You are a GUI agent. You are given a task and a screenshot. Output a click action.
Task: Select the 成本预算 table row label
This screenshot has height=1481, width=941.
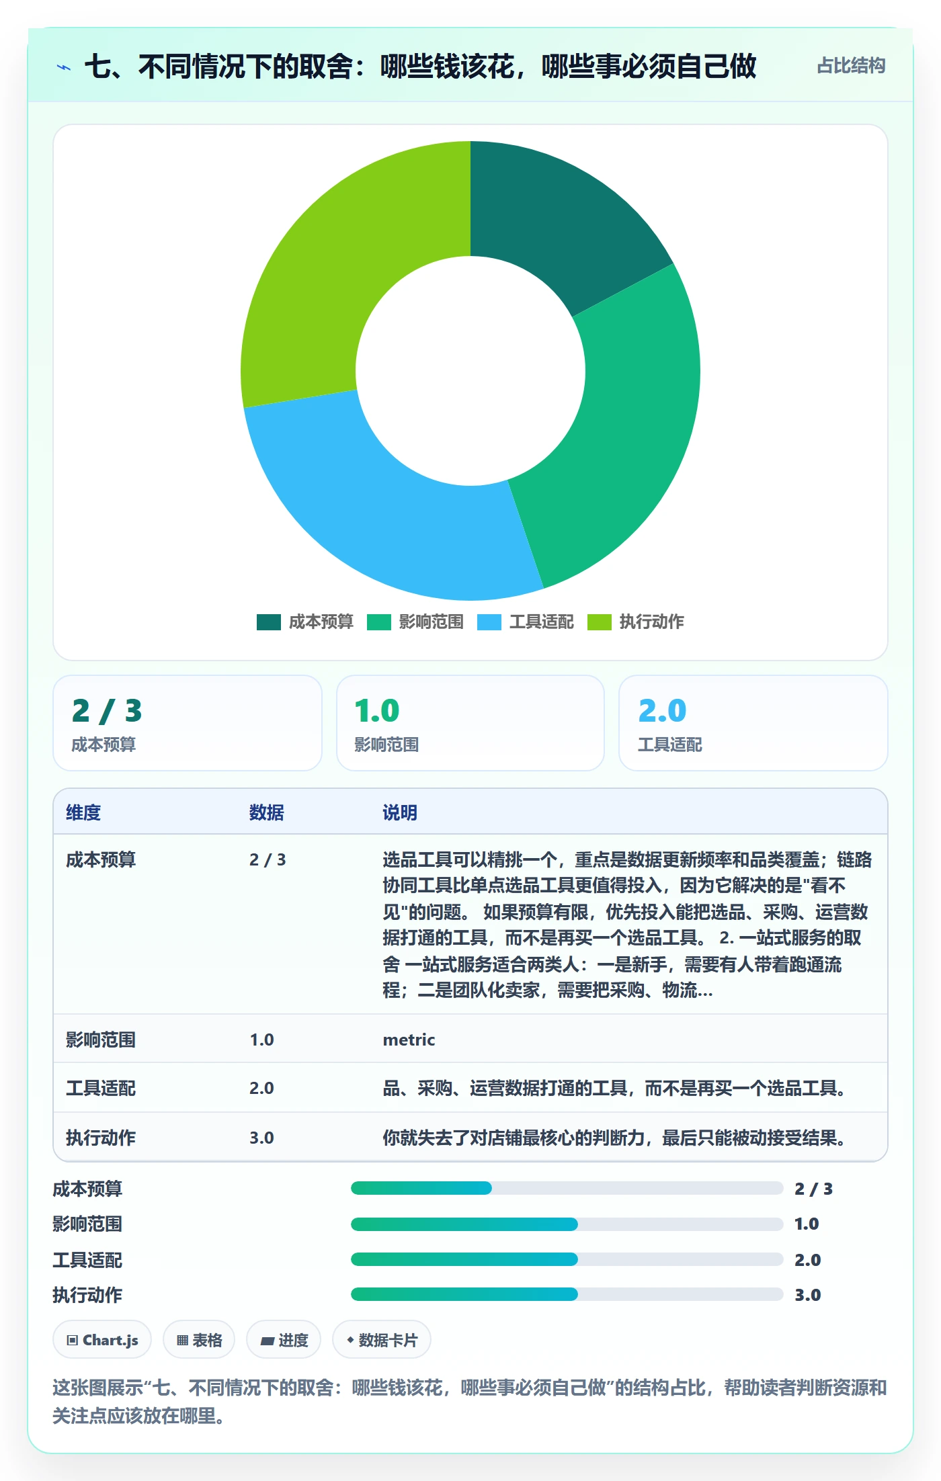pyautogui.click(x=101, y=859)
